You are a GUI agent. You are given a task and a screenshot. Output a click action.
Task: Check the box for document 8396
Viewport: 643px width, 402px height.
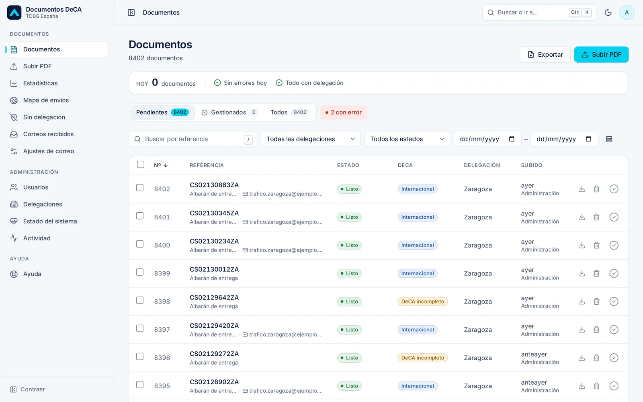point(140,357)
